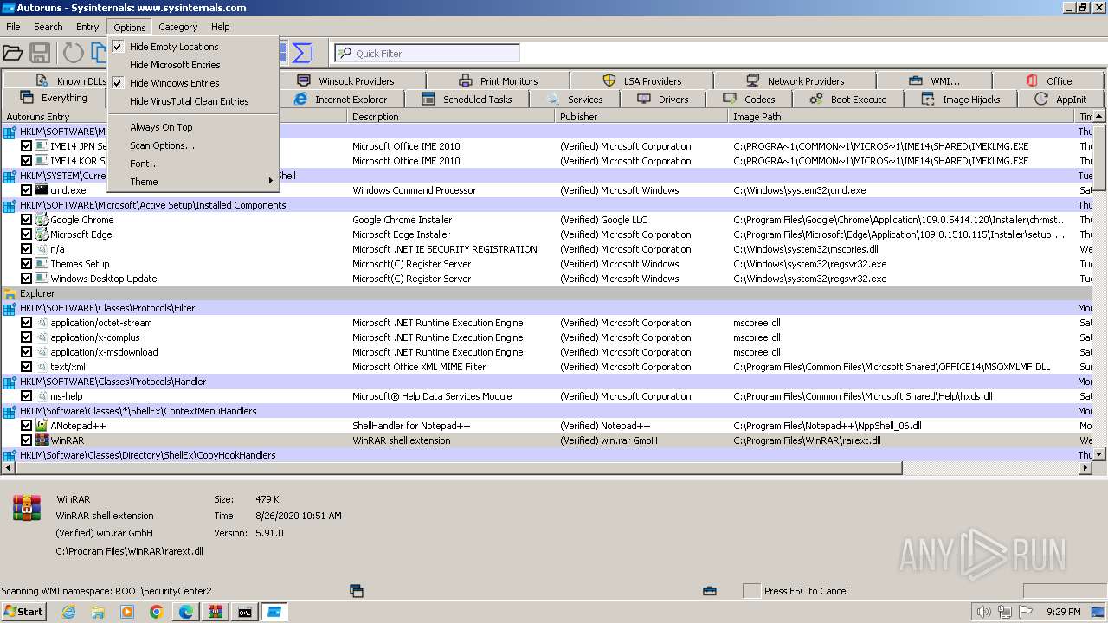Click the Start button
Viewport: 1108px width, 623px height.
(x=23, y=612)
